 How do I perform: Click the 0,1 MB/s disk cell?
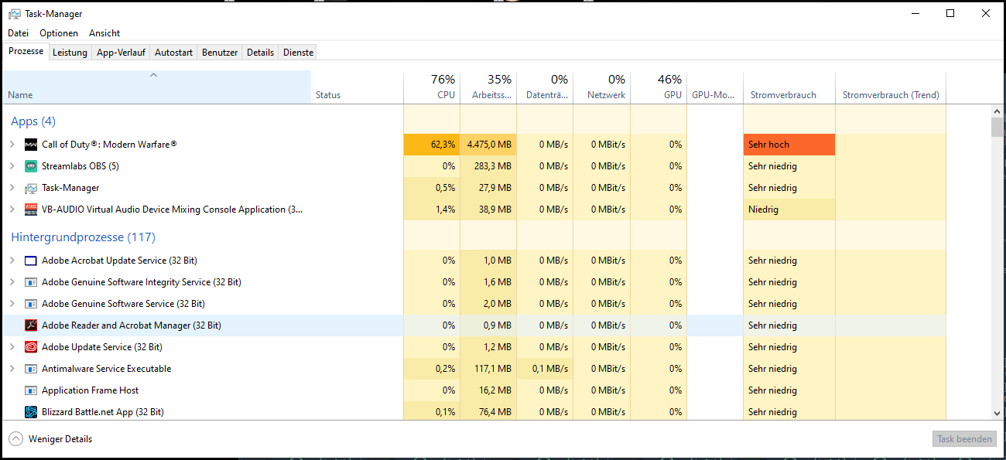tap(545, 369)
